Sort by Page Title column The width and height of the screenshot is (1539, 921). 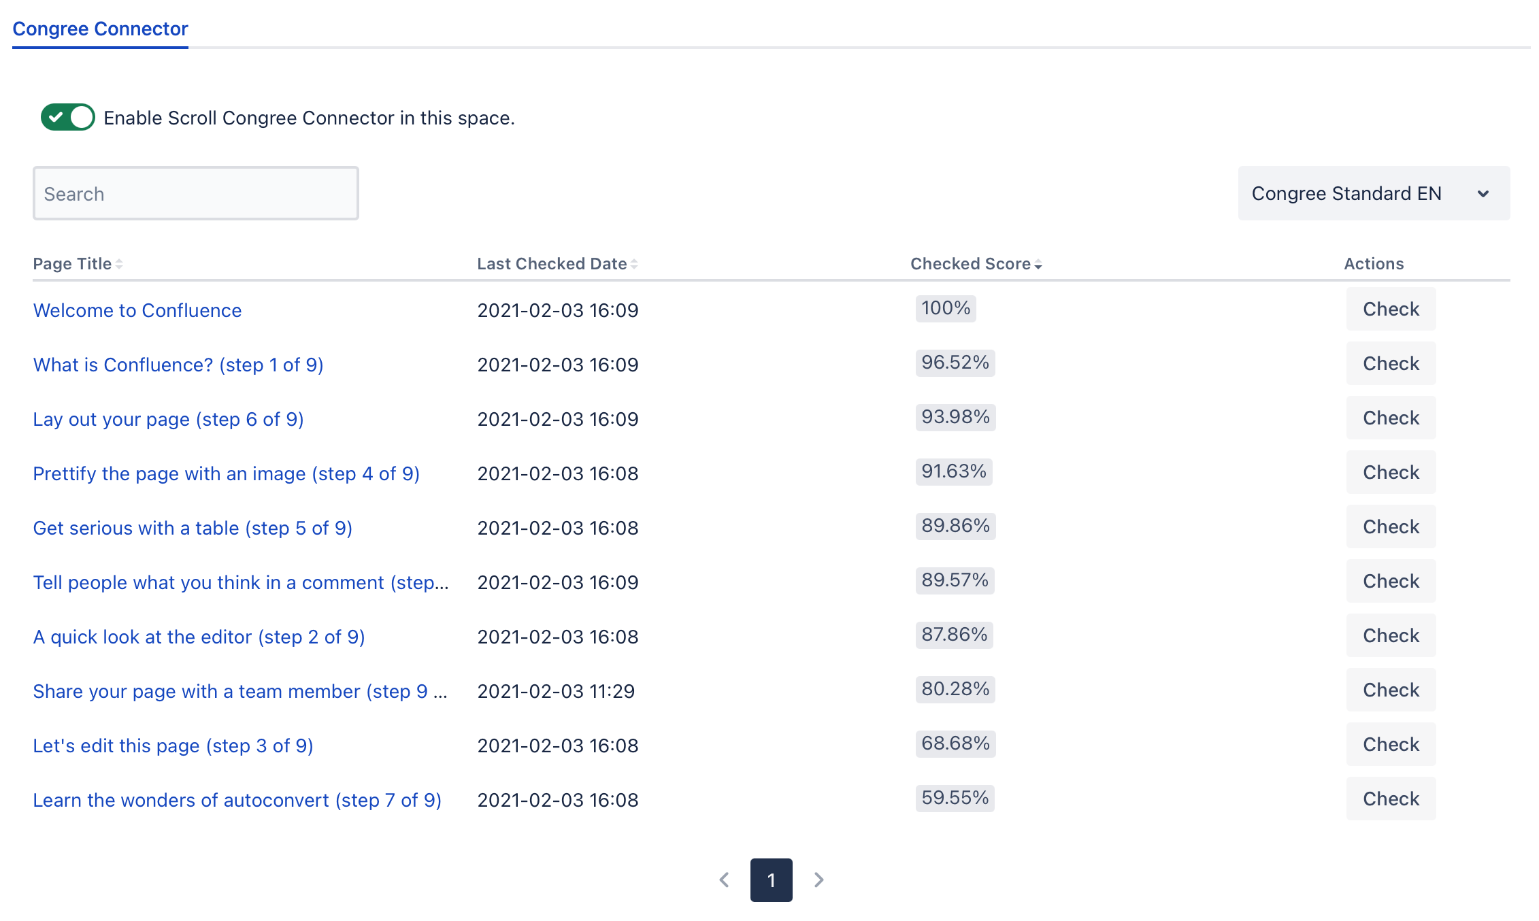pos(78,264)
